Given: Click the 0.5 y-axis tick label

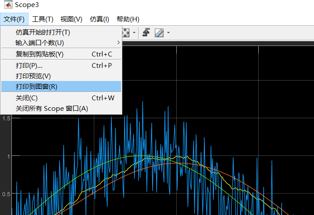Looking at the screenshot, I should click(x=6, y=194).
